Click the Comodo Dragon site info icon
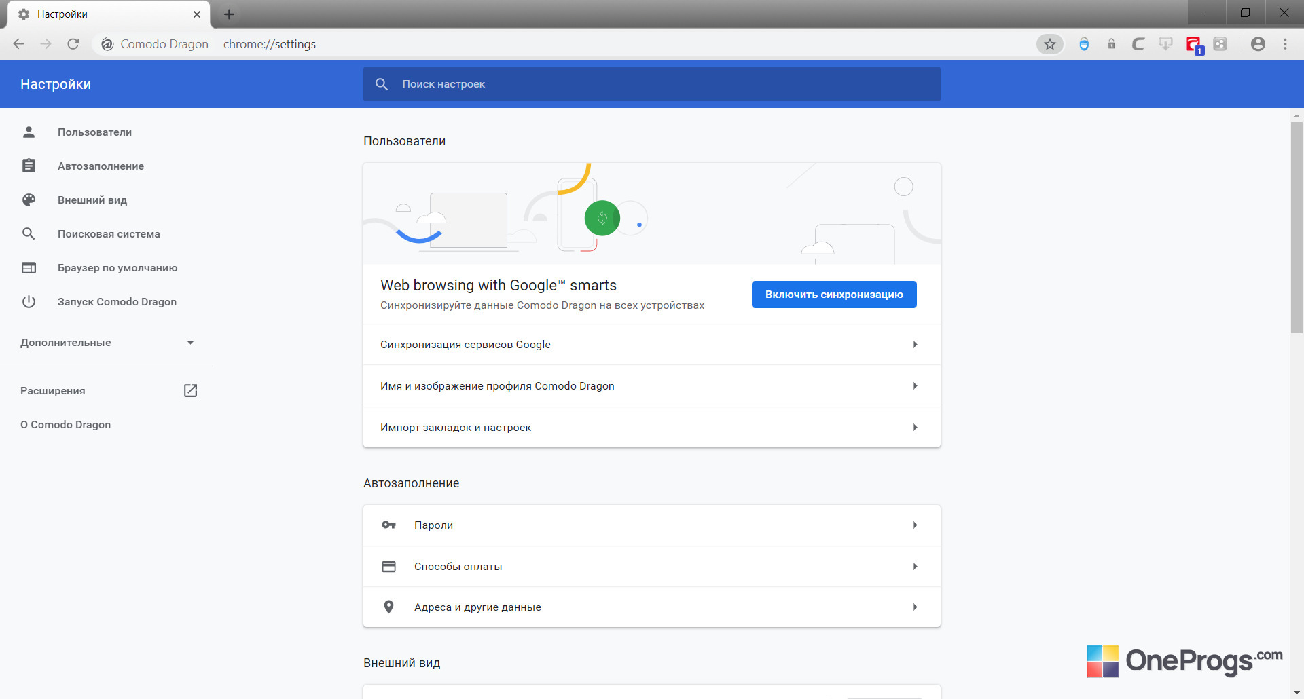 tap(107, 44)
